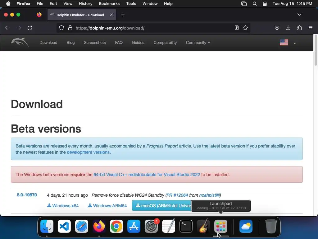The height and width of the screenshot is (239, 318).
Task: Open Terminal from the Dock
Action: [186, 226]
